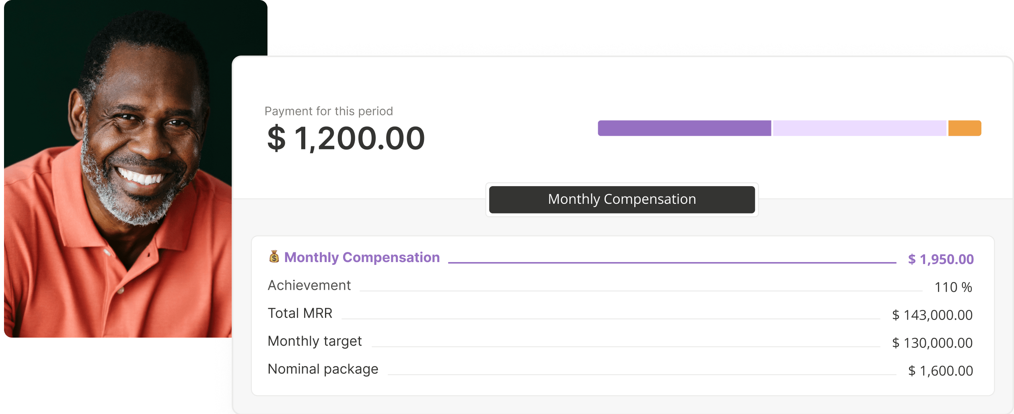This screenshot has width=1014, height=414.
Task: Select the Monthly target row
Action: pyautogui.click(x=315, y=341)
